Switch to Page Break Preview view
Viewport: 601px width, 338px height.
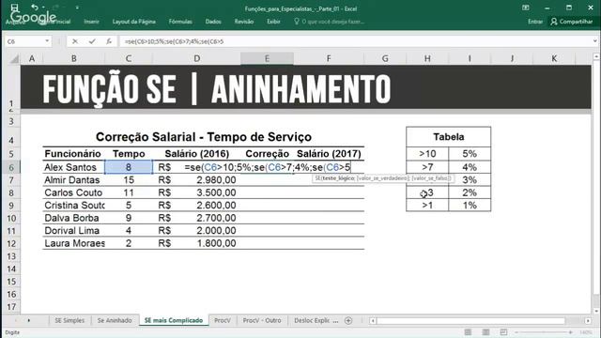point(503,332)
